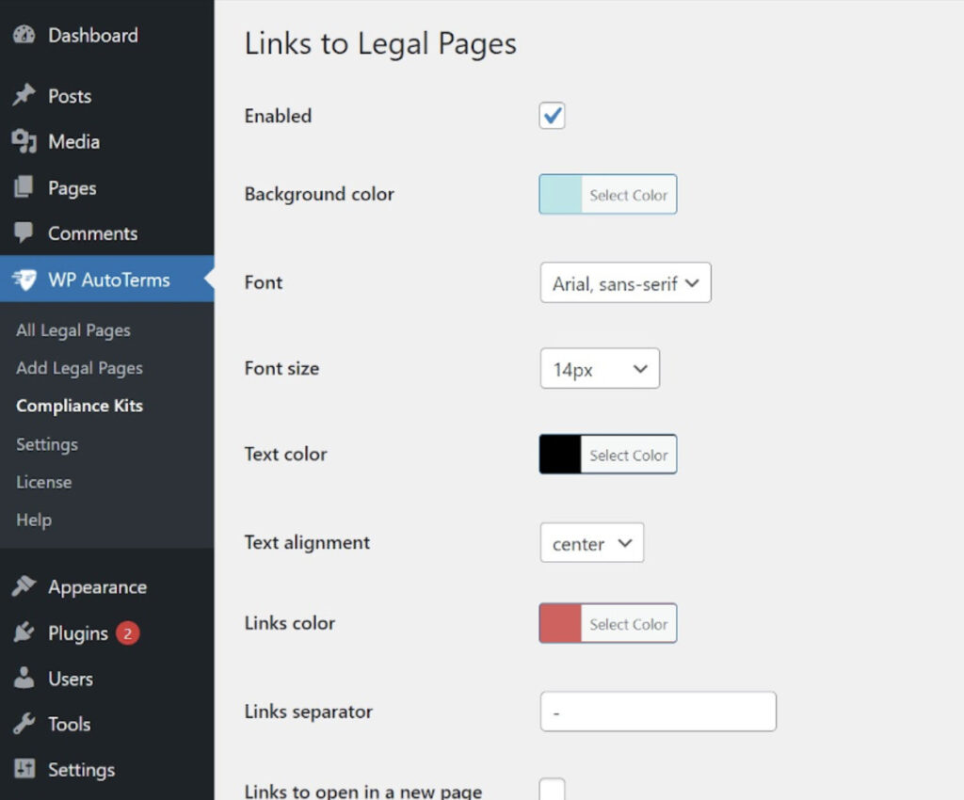
Task: Click the Posts pushpin icon
Action: pyautogui.click(x=24, y=95)
